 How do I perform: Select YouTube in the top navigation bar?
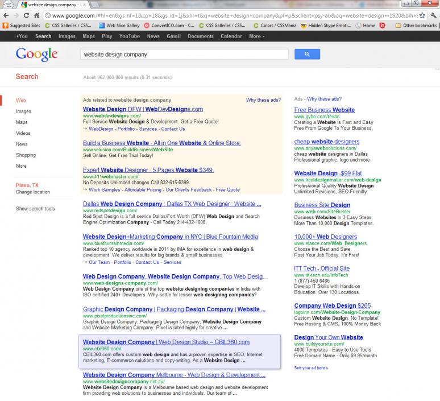pyautogui.click(x=129, y=36)
